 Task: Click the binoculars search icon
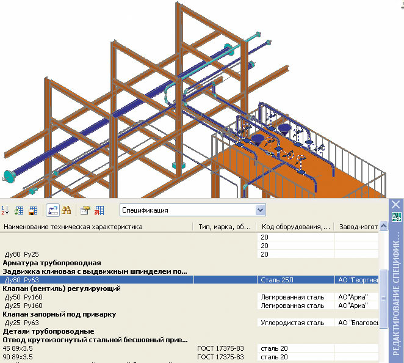pyautogui.click(x=67, y=210)
